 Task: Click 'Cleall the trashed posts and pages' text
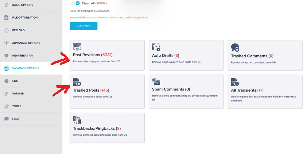(90, 11)
